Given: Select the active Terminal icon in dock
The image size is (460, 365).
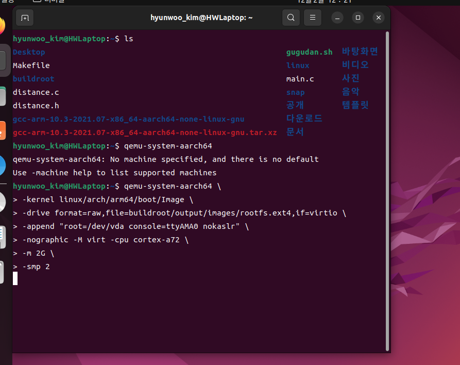Looking at the screenshot, I should pos(3,60).
